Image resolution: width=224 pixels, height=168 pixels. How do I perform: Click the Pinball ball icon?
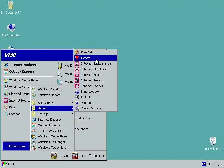pyautogui.click(x=77, y=97)
